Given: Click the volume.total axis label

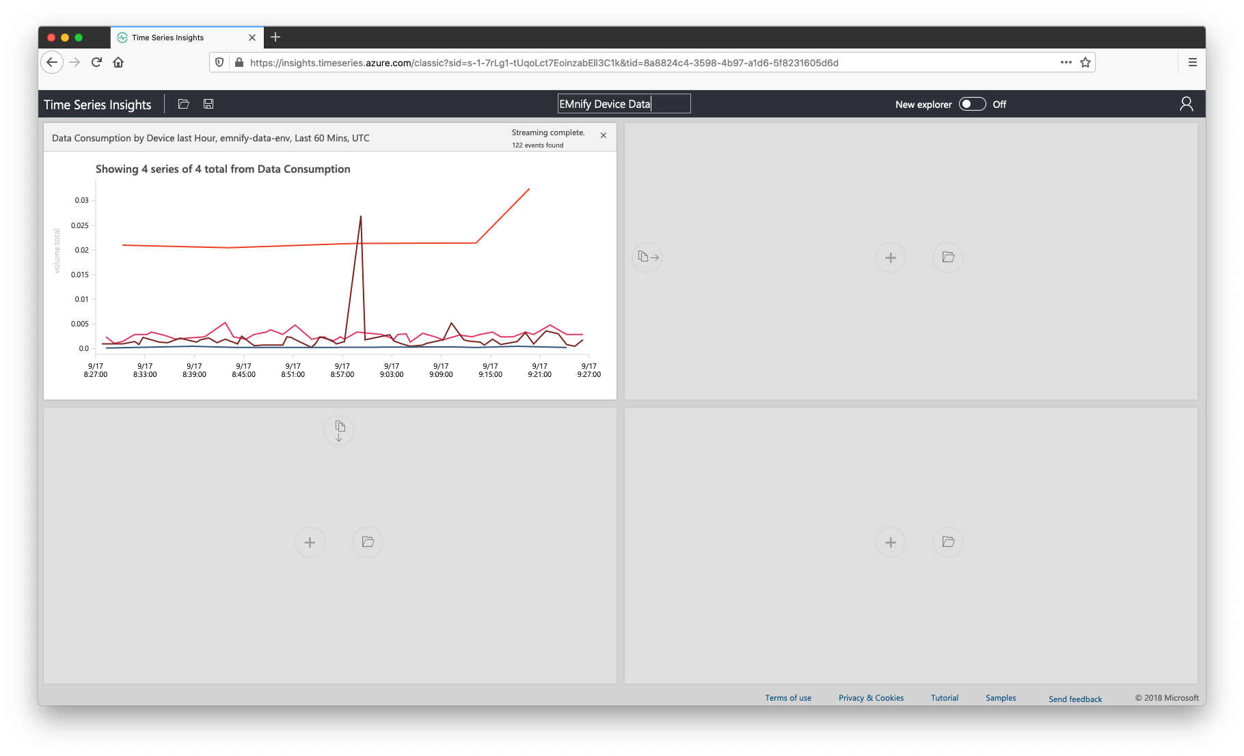Looking at the screenshot, I should tap(57, 251).
